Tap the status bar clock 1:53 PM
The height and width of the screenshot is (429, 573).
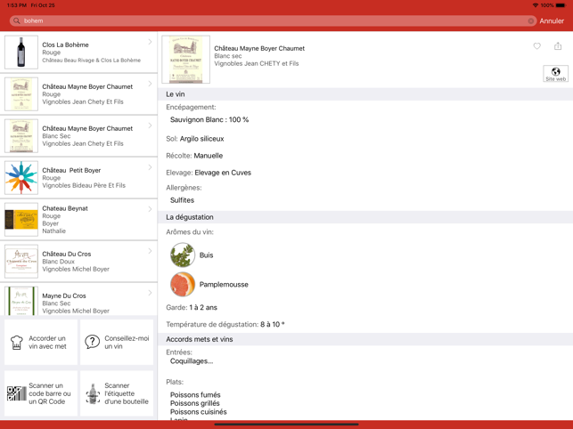point(16,5)
